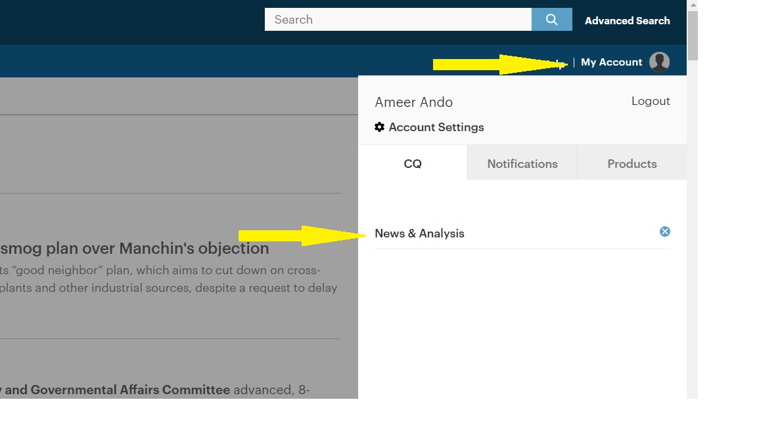The width and height of the screenshot is (757, 425).
Task: Open the smog plan over Manchin's objection headline
Action: (x=135, y=248)
